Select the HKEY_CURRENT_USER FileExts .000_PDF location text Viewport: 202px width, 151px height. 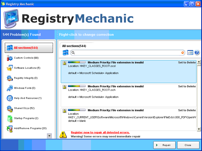[x=132, y=117]
